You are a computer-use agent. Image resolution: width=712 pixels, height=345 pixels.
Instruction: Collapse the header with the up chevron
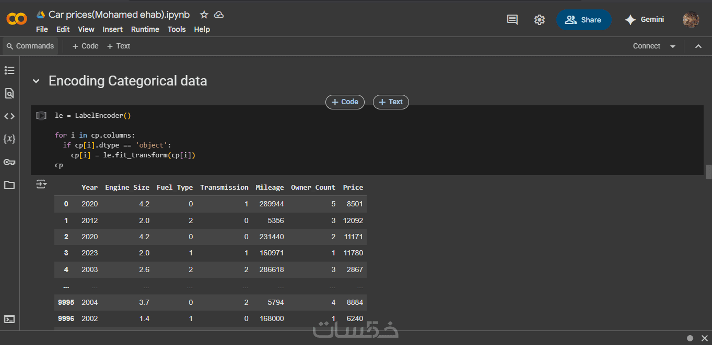(x=698, y=46)
